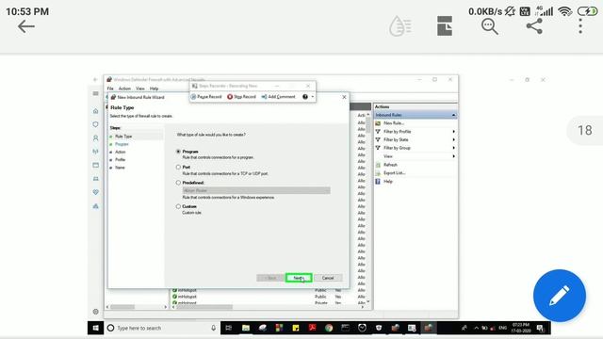The height and width of the screenshot is (339, 603).
Task: Open Windows Security settings gear
Action: [96, 312]
